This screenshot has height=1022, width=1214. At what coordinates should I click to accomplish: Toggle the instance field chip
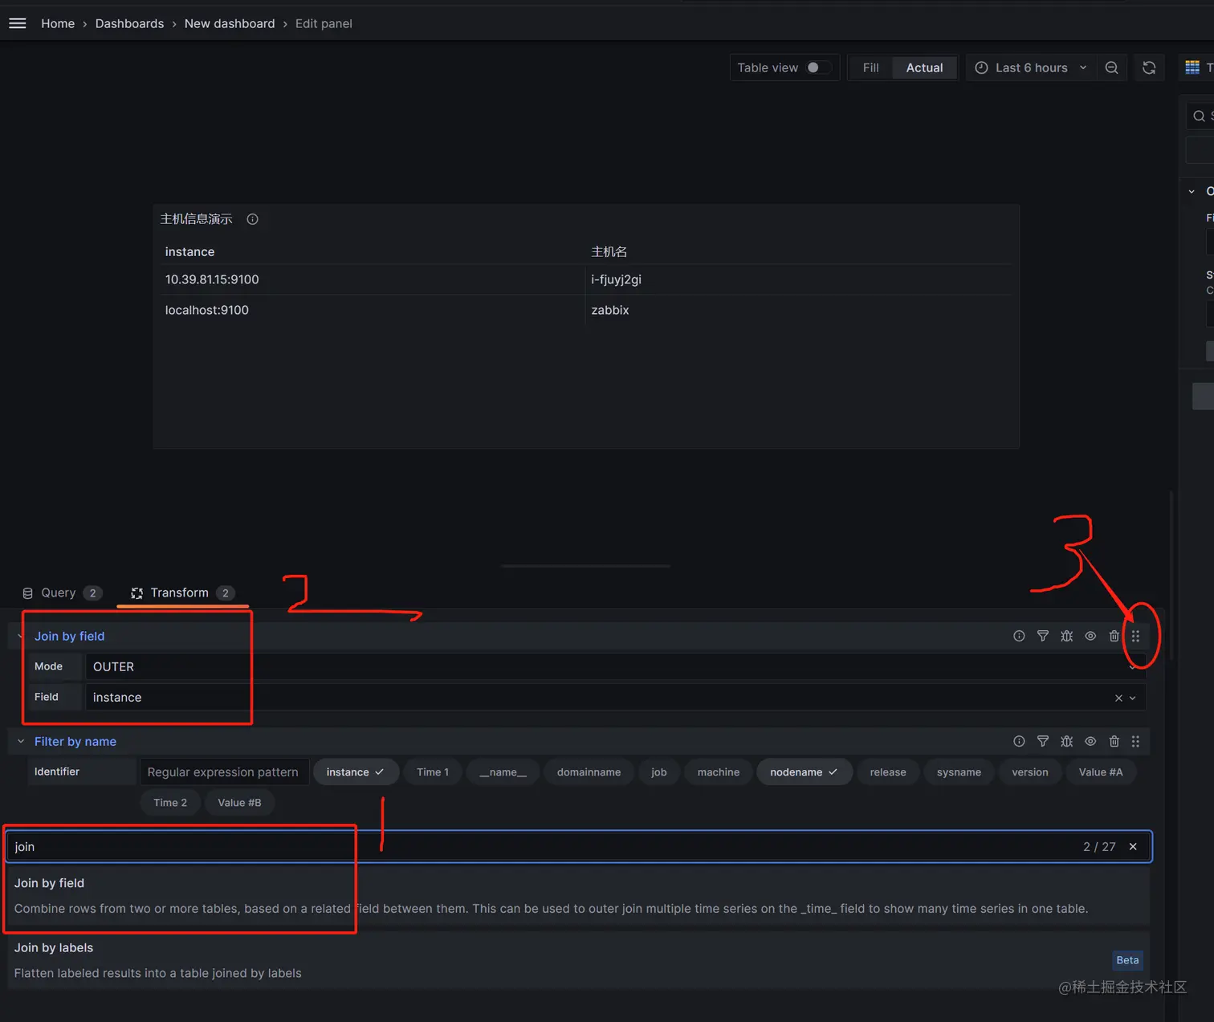[355, 772]
